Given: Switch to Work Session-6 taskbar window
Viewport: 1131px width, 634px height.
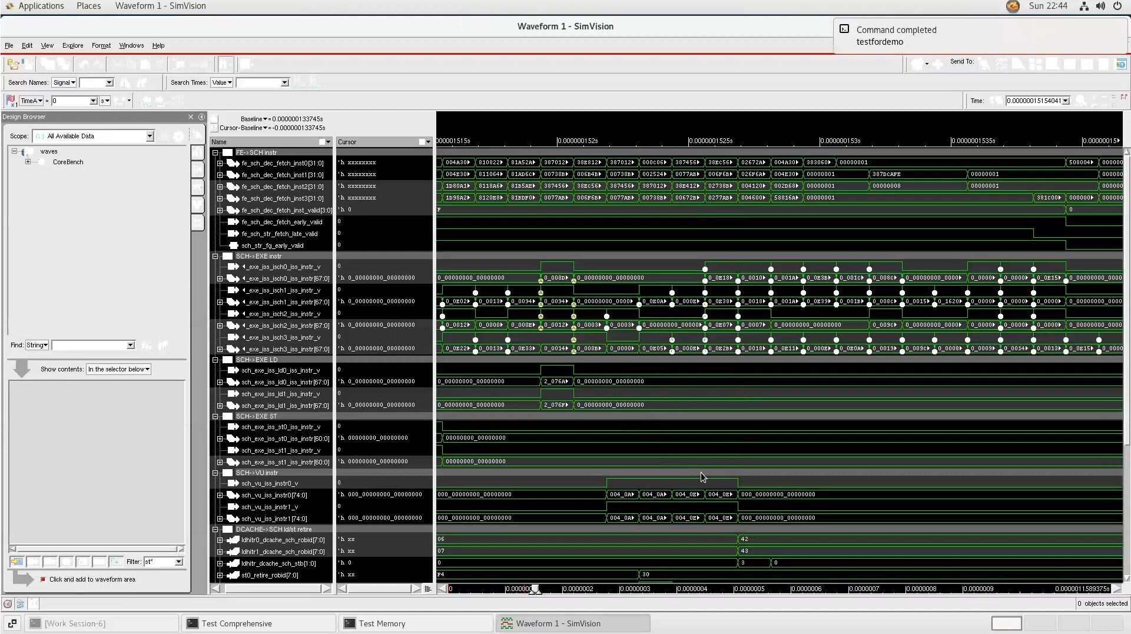Looking at the screenshot, I should click(102, 623).
